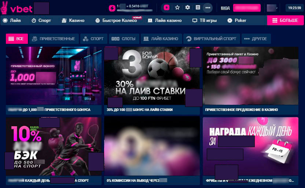Click the vbet logo
The height and width of the screenshot is (188, 305).
(x=16, y=8)
